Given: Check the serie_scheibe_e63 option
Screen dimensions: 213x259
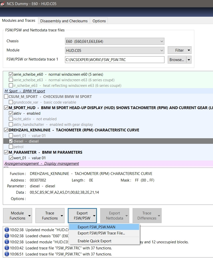Looking at the screenshot, I should tap(11, 80).
